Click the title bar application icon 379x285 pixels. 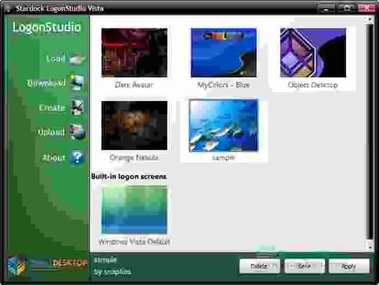pos(8,8)
